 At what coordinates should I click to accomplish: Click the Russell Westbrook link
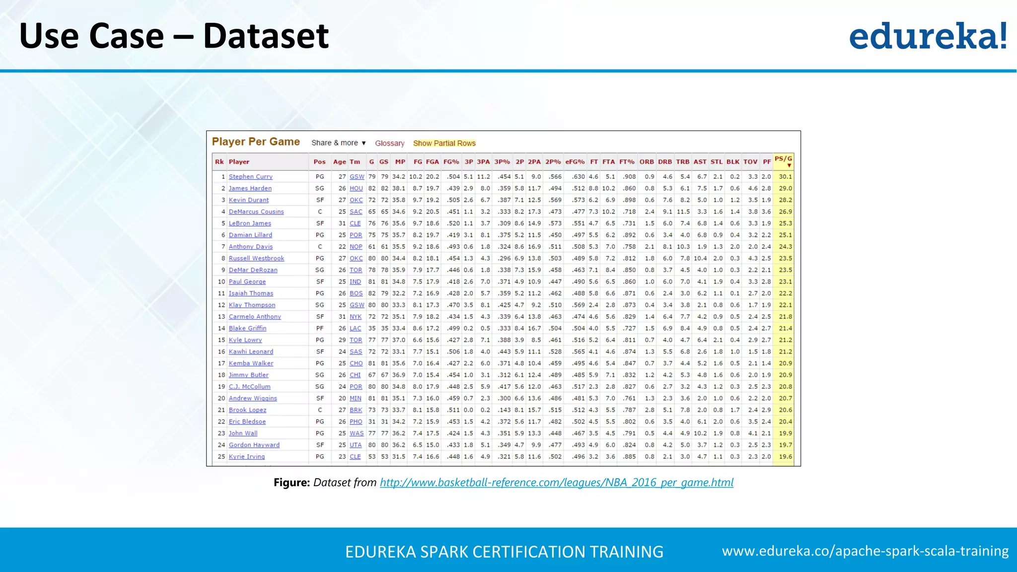coord(256,259)
